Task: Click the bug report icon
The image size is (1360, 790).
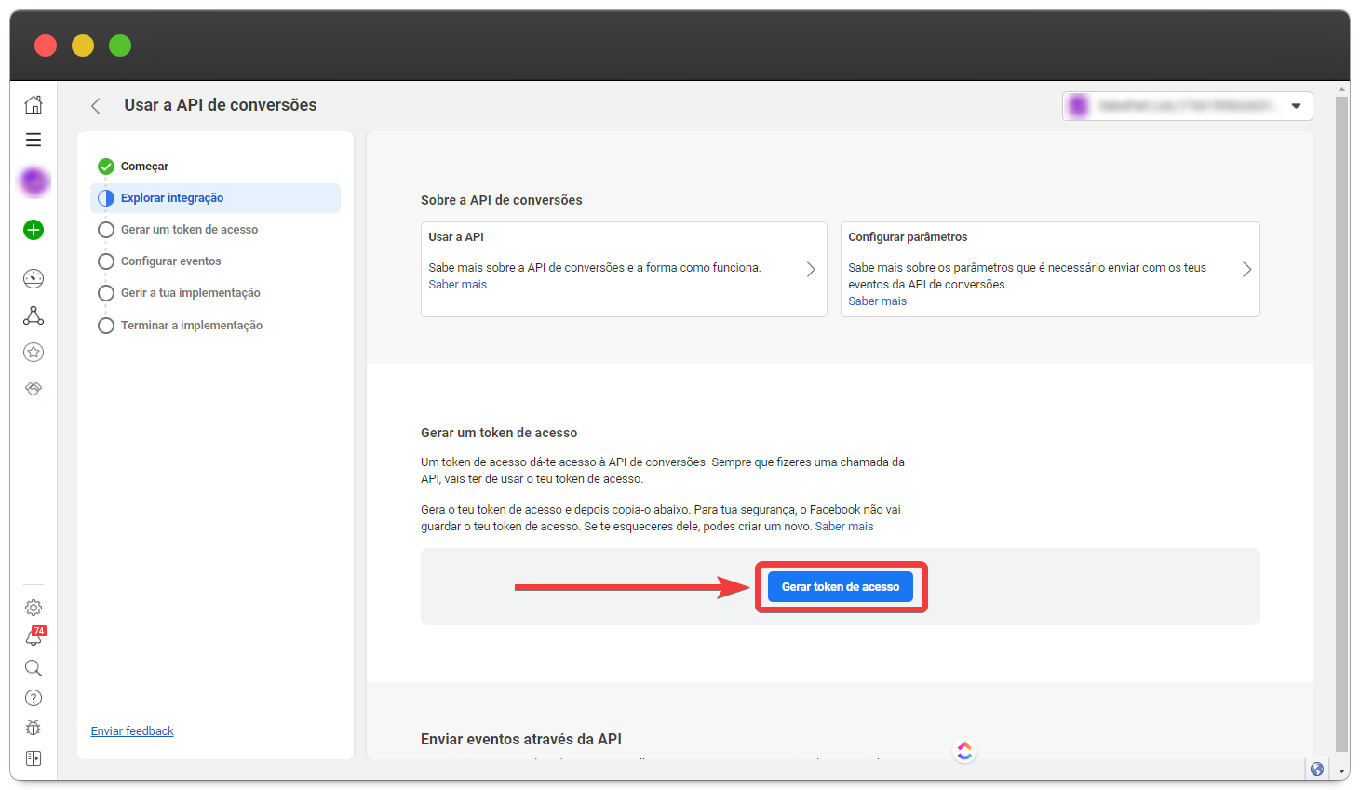Action: coord(34,728)
